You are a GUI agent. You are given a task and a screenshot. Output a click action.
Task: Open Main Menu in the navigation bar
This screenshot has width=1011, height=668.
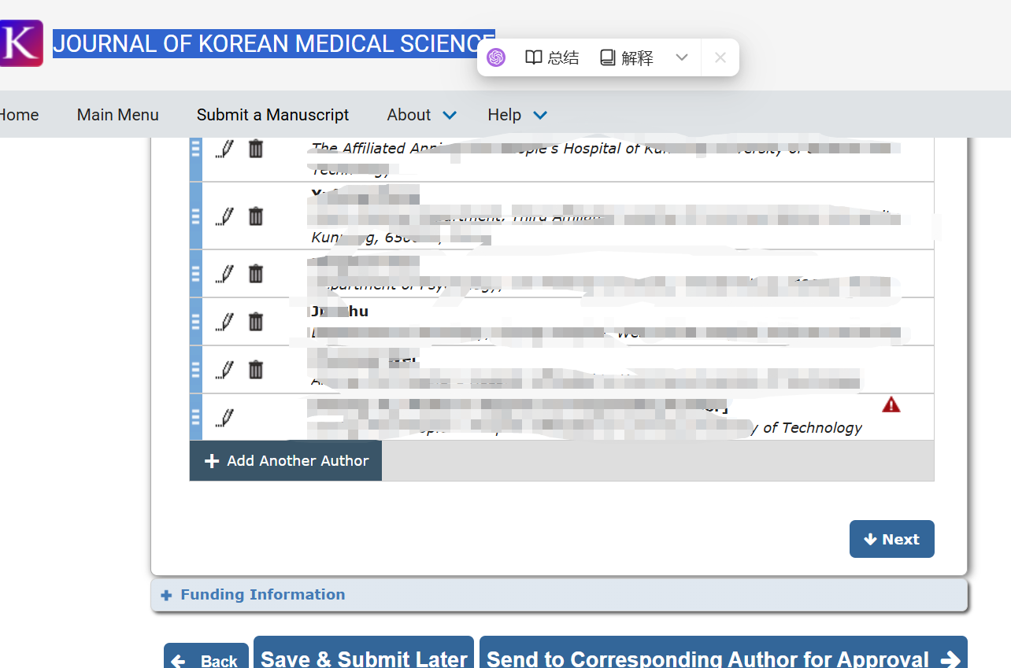click(118, 115)
